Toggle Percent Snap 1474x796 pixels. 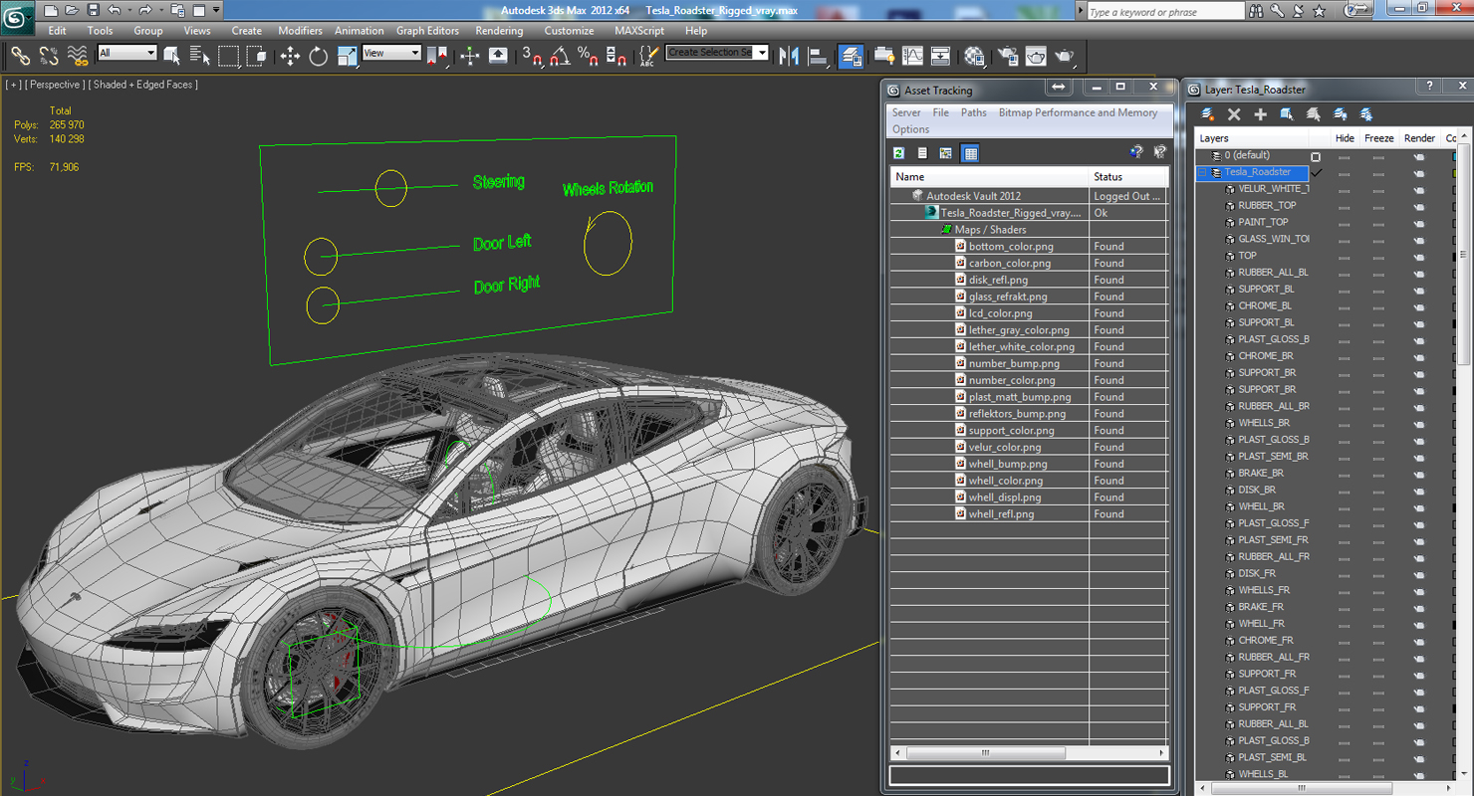[x=588, y=56]
